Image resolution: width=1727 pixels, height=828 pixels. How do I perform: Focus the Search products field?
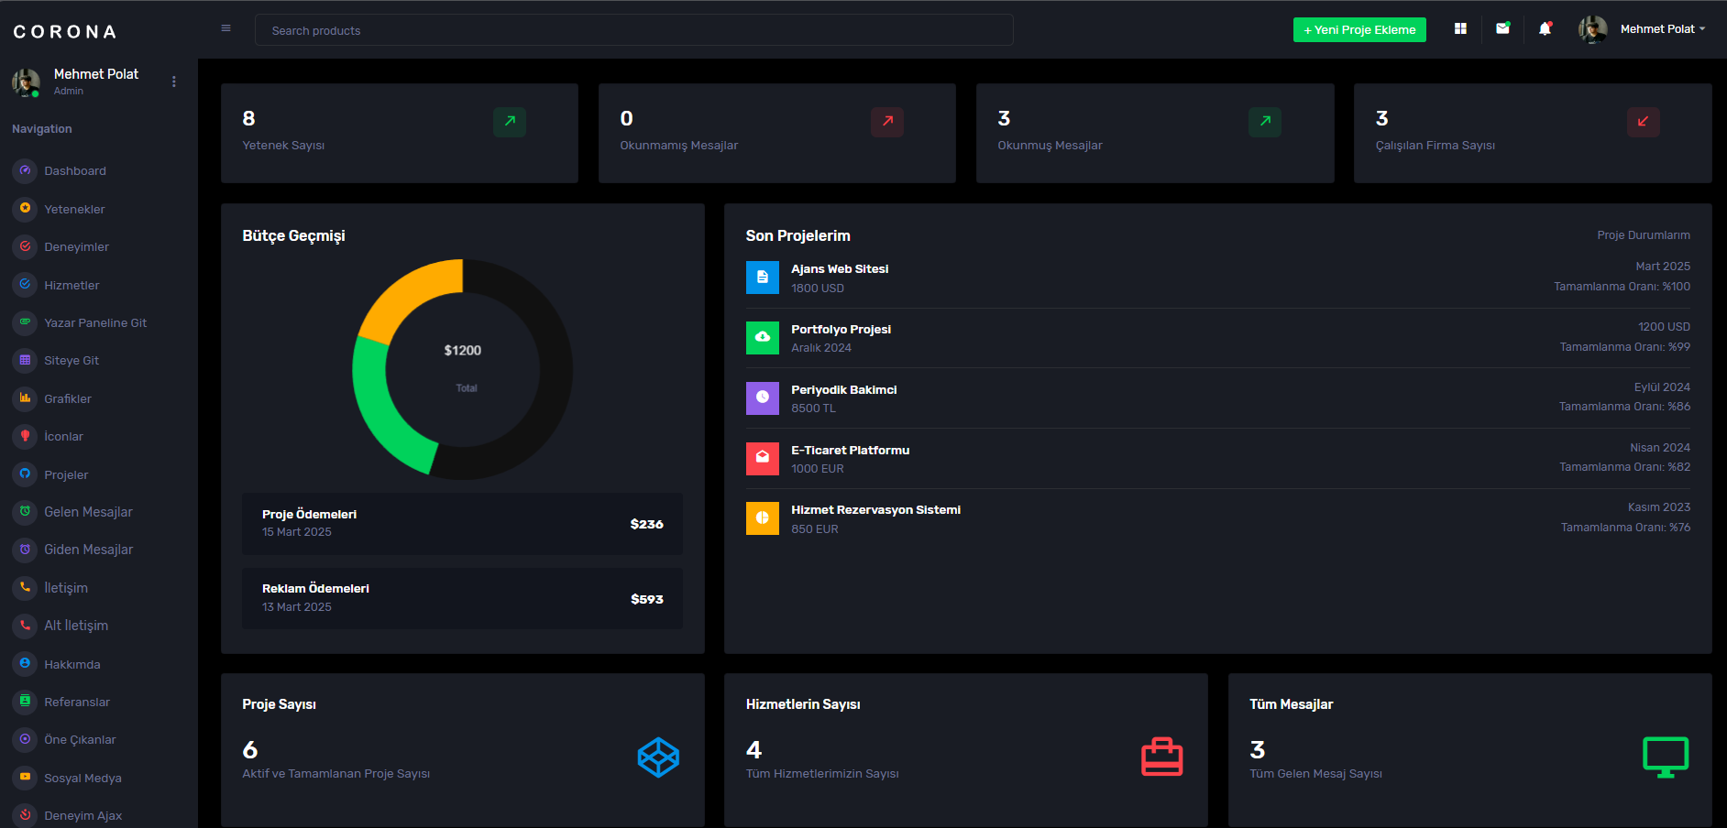(x=633, y=30)
